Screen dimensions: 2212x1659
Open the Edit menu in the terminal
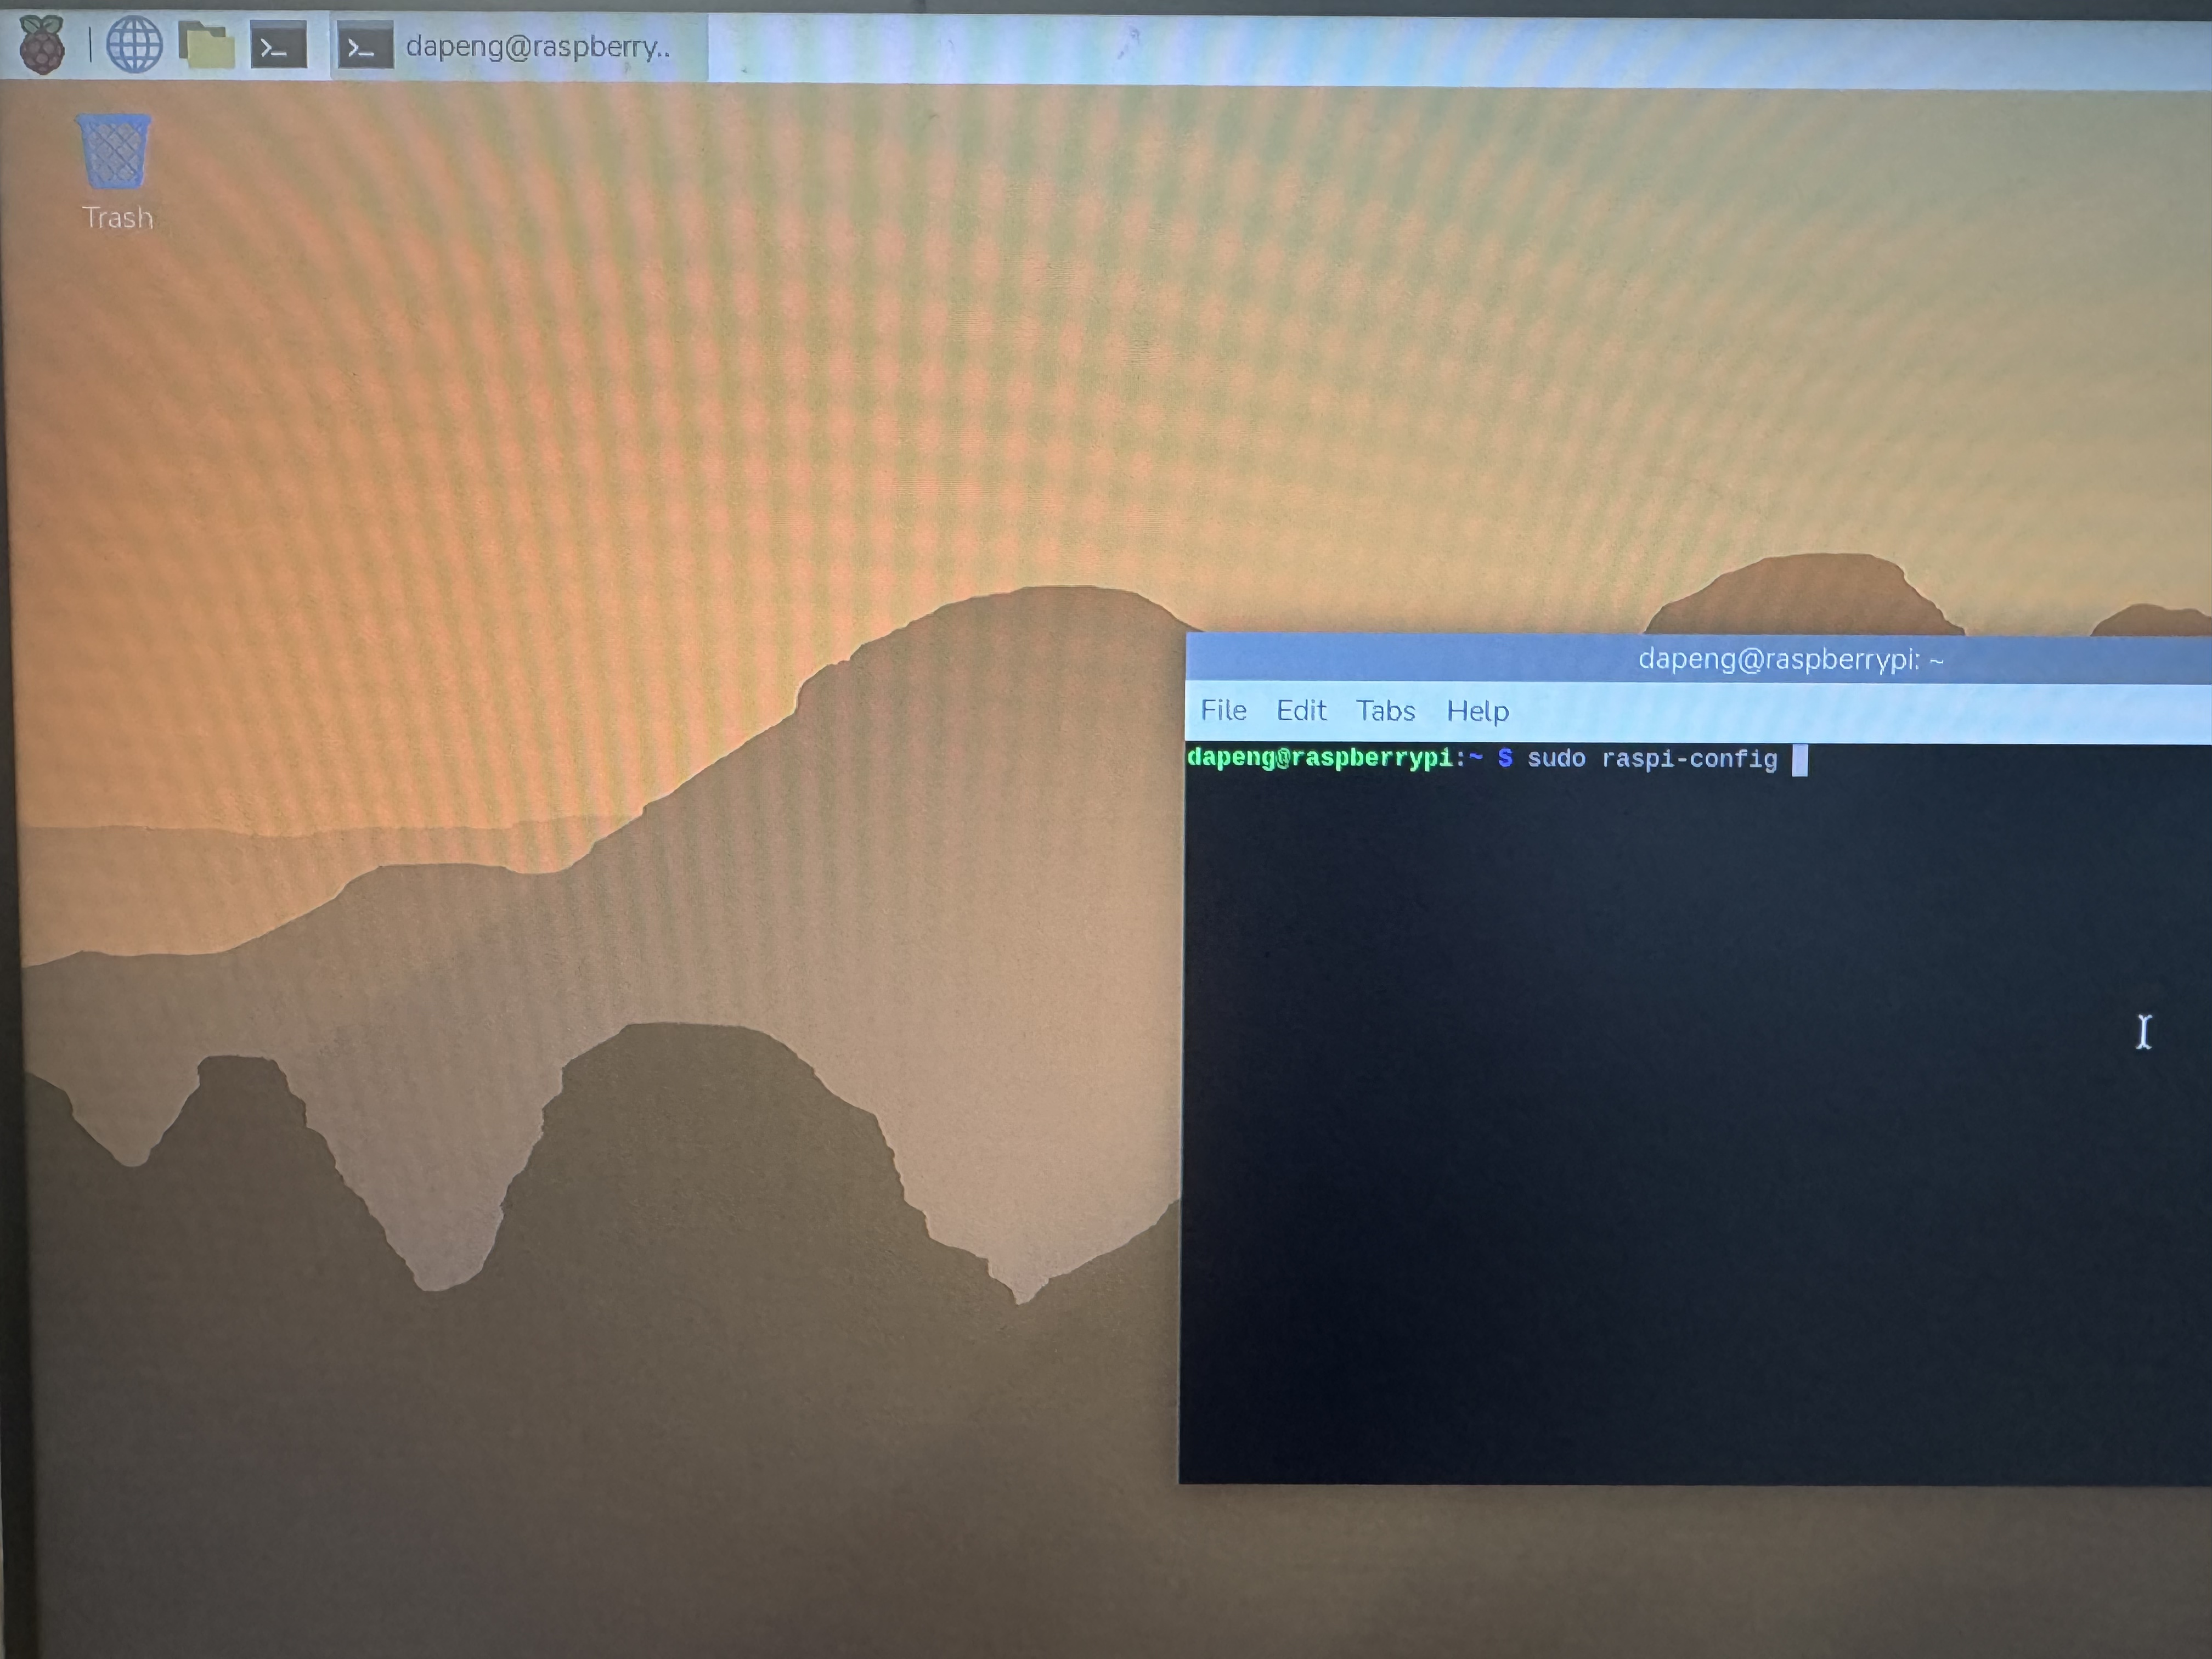coord(1301,710)
